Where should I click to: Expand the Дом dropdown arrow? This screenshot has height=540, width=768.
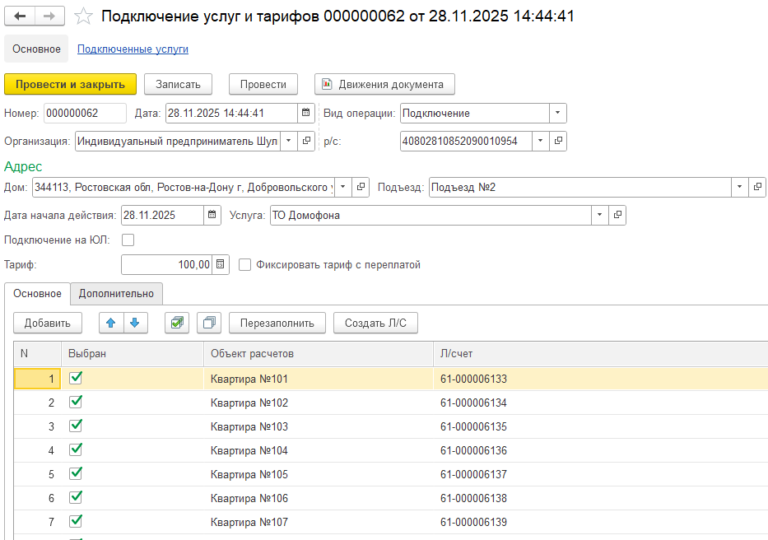(343, 187)
